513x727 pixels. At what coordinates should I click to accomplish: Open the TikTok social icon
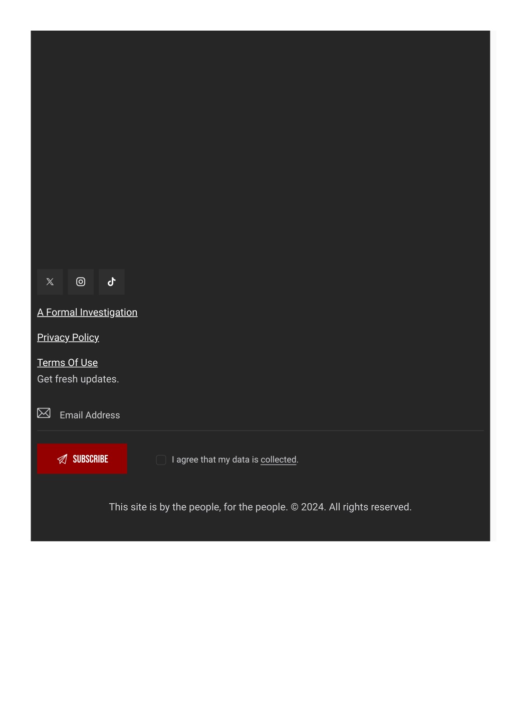pos(111,281)
